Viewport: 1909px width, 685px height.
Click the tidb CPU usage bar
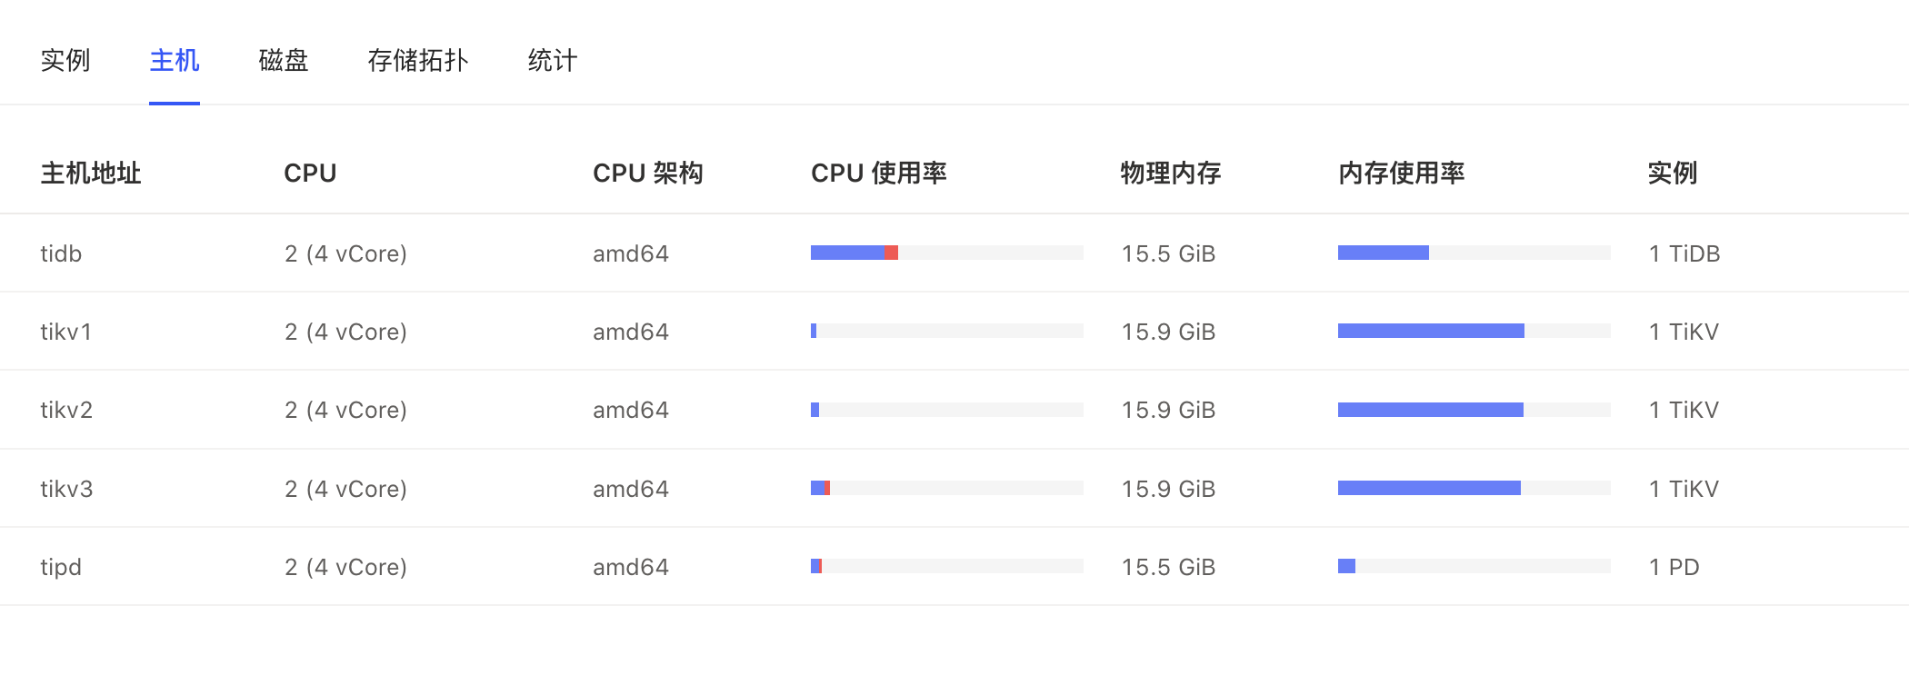point(946,253)
